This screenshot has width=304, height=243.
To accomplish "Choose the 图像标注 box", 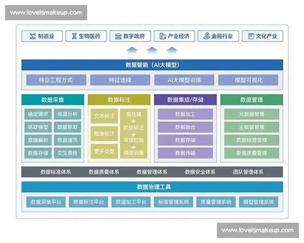I will (x=104, y=134).
